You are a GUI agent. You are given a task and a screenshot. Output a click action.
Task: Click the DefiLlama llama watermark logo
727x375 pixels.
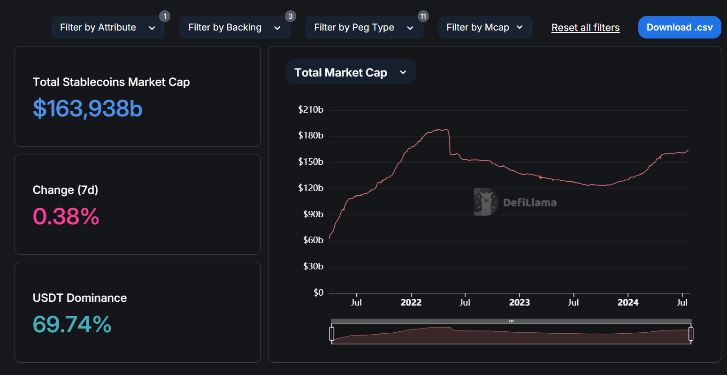[x=486, y=202]
